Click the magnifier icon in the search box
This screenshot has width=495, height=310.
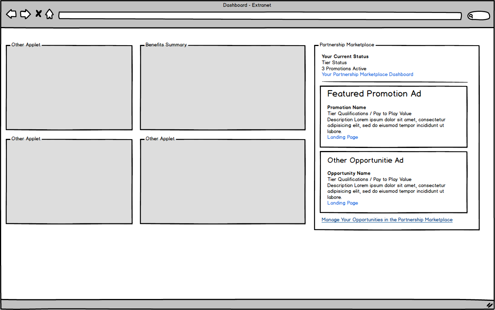(471, 16)
